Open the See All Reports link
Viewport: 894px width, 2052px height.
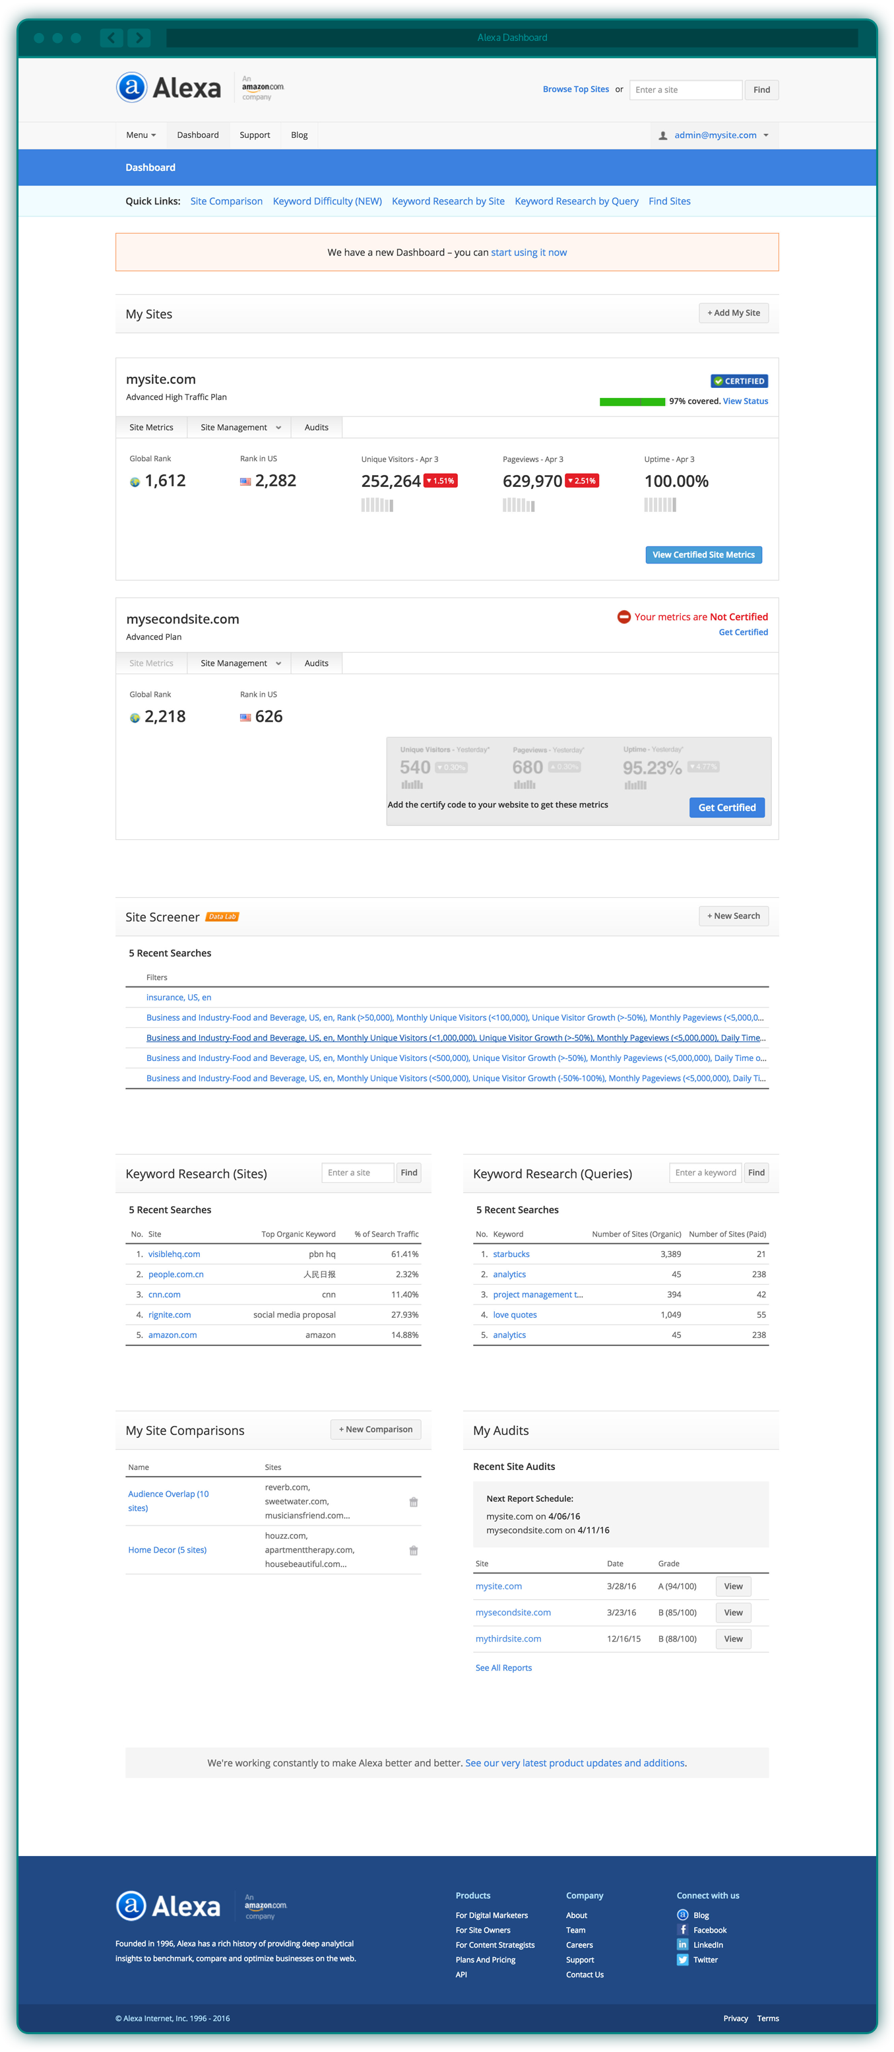(503, 1668)
